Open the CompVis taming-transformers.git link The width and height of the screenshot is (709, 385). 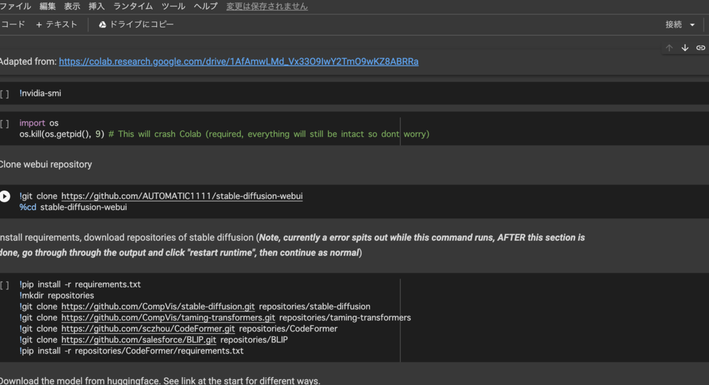click(168, 317)
